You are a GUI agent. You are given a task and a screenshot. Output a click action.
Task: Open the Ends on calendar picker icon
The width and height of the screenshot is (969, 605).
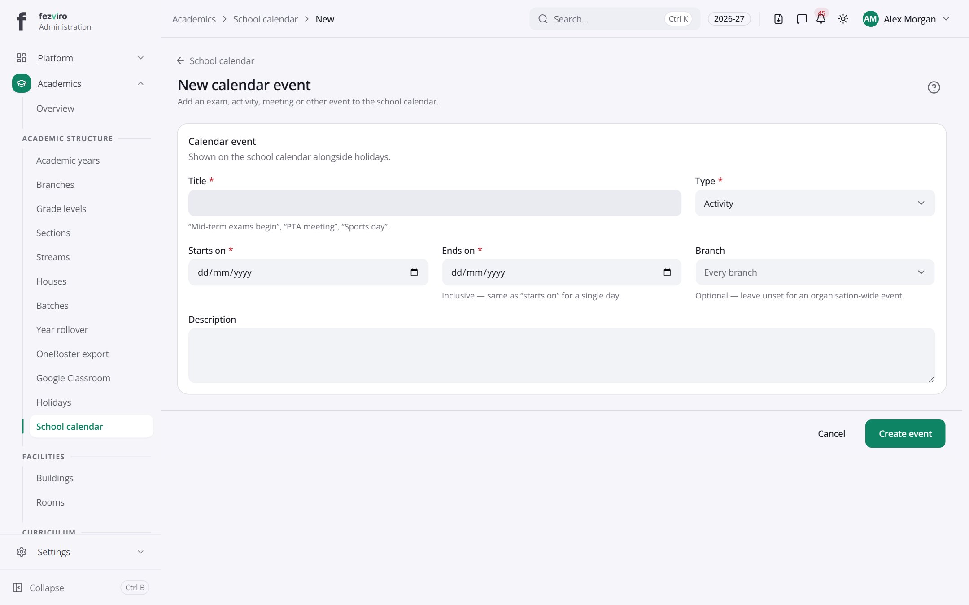point(667,272)
